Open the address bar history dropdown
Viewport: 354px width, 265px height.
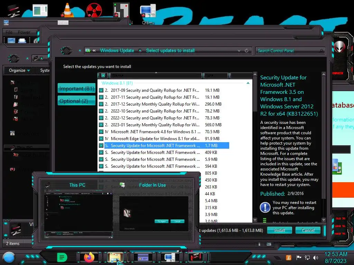(x=239, y=51)
